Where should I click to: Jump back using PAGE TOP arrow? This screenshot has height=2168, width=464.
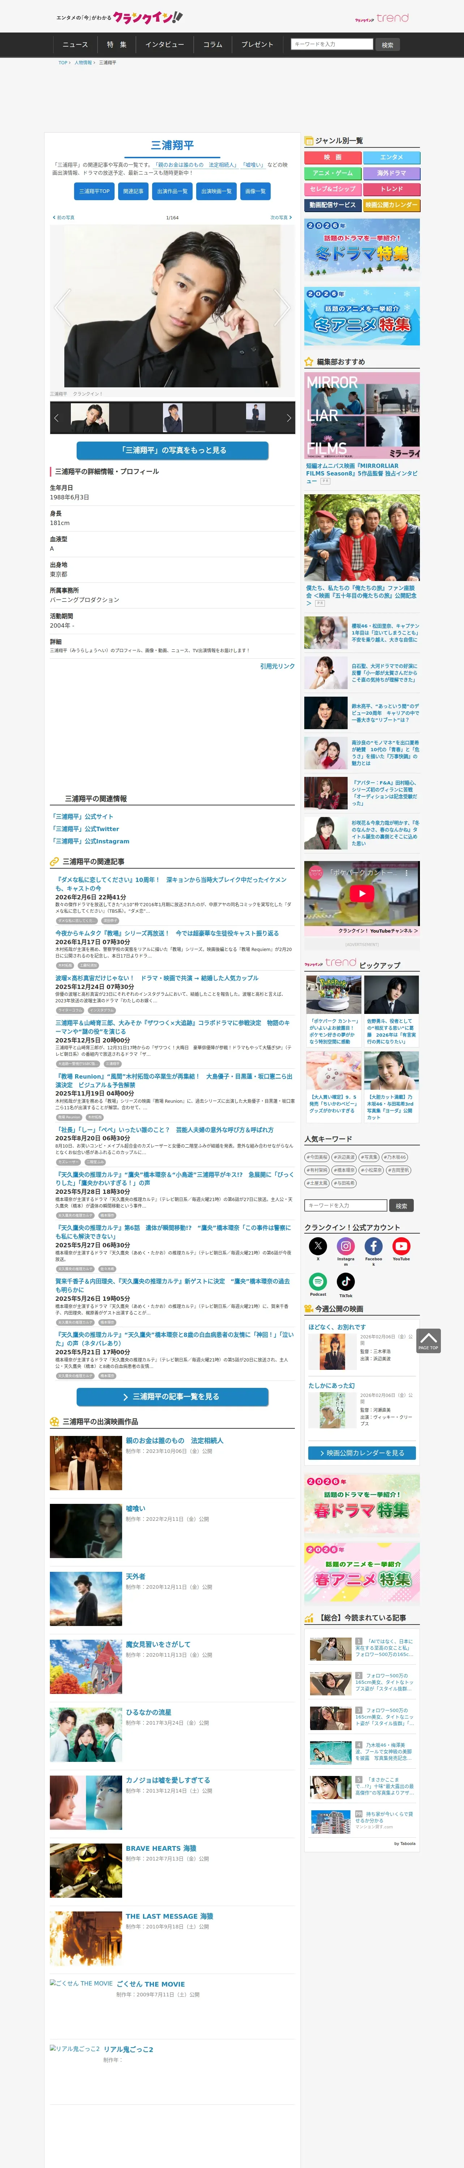point(428,1341)
